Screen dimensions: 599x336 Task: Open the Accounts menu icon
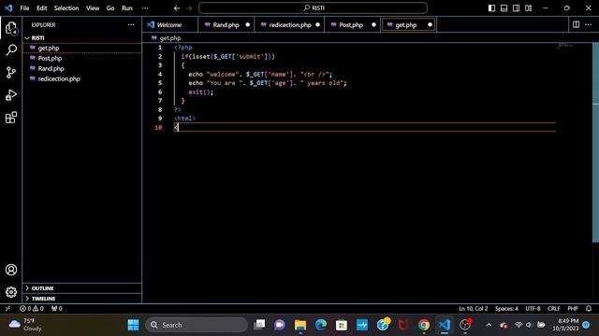click(11, 270)
